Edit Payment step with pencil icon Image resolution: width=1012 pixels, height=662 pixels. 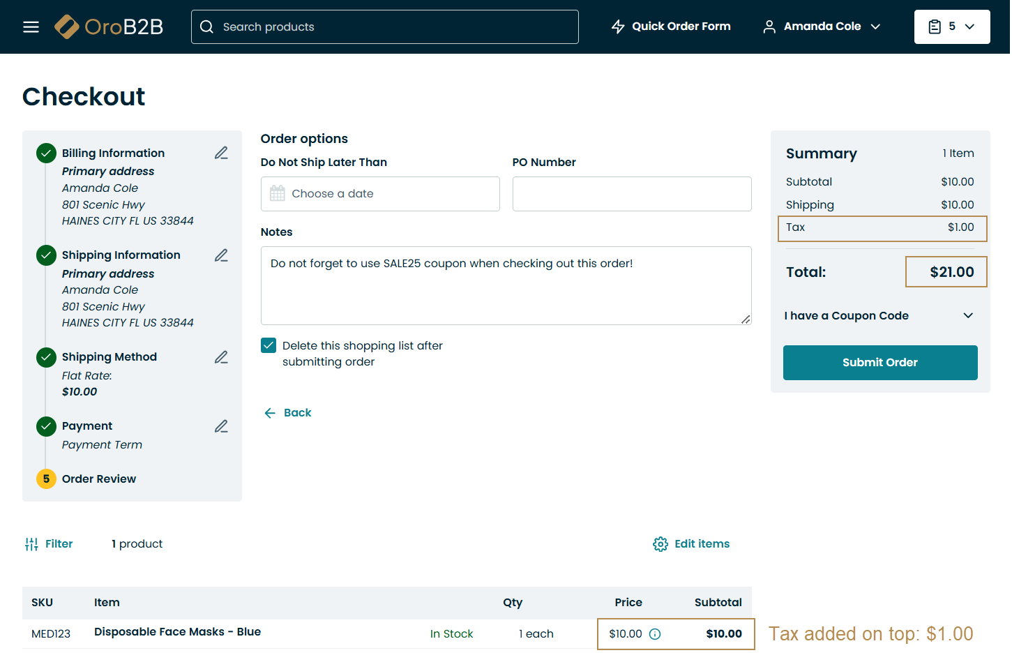[221, 426]
